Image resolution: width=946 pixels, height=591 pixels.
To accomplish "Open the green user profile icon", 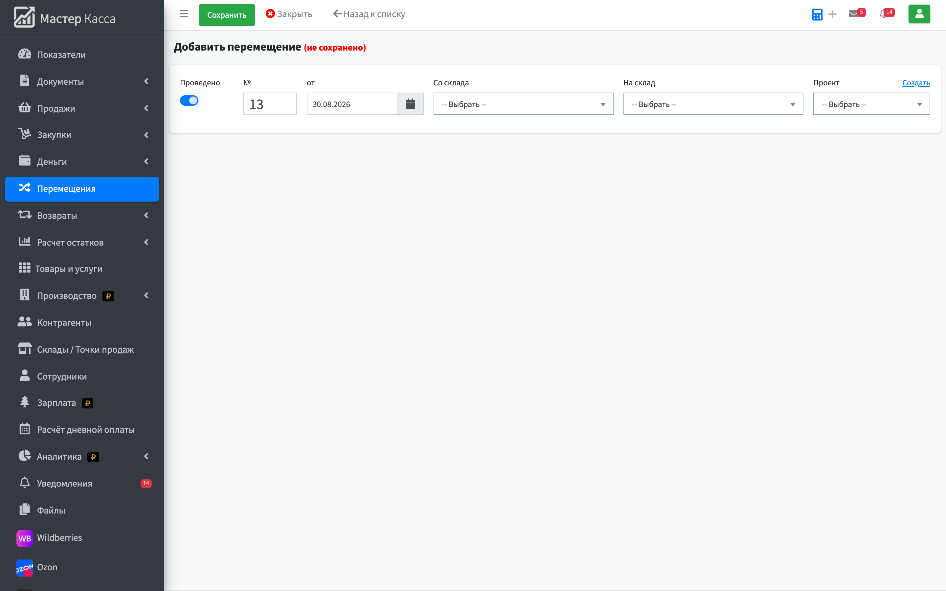I will 919,14.
